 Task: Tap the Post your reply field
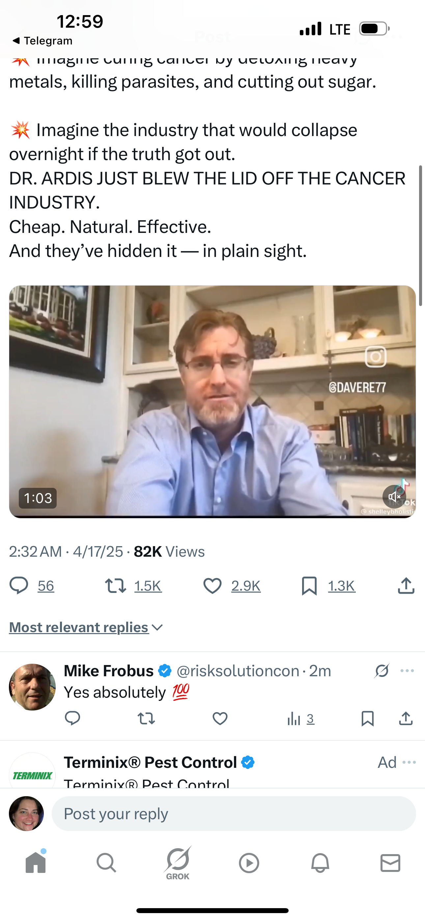point(234,813)
